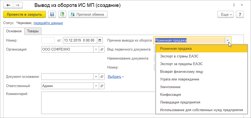Click the back navigation arrow
Viewport: 251px width, 118px height.
point(8,5)
